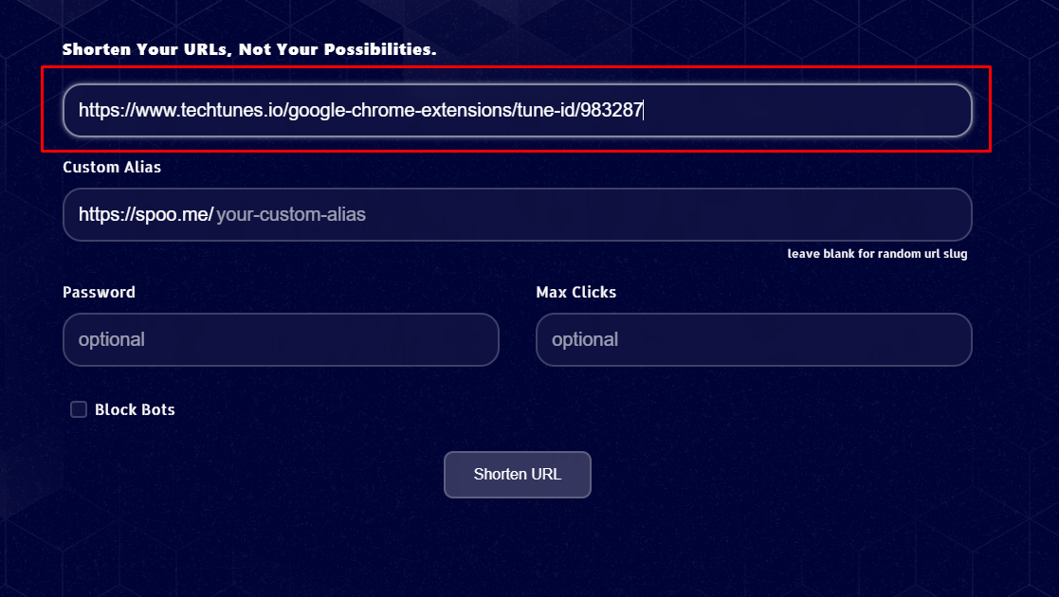This screenshot has height=597, width=1059.
Task: Click the "Shorten Your URLs" heading
Action: click(248, 49)
